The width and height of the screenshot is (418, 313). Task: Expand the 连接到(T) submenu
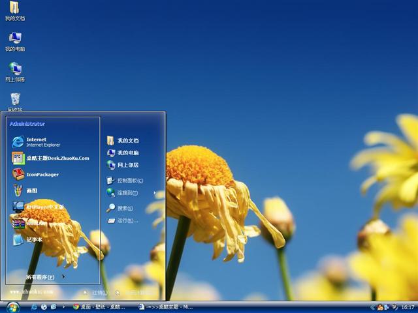coord(127,193)
